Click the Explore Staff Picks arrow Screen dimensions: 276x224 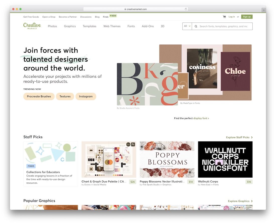252,137
